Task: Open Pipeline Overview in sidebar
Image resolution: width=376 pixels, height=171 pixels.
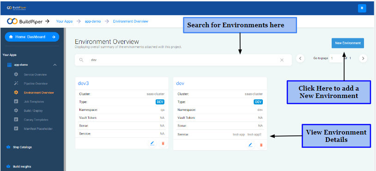Action: click(36, 84)
